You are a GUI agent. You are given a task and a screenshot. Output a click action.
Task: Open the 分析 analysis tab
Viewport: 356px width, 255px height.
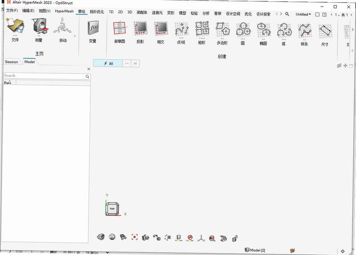[206, 13]
